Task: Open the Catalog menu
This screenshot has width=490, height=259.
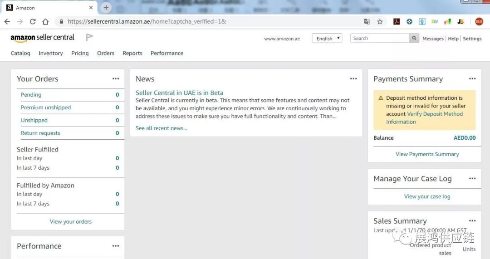Action: point(20,53)
